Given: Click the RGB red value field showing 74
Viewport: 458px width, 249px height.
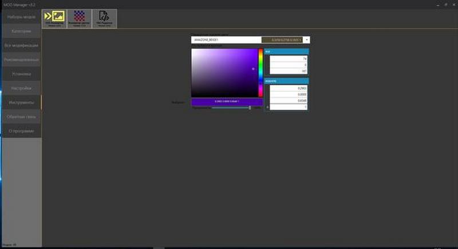Looking at the screenshot, I should point(289,59).
